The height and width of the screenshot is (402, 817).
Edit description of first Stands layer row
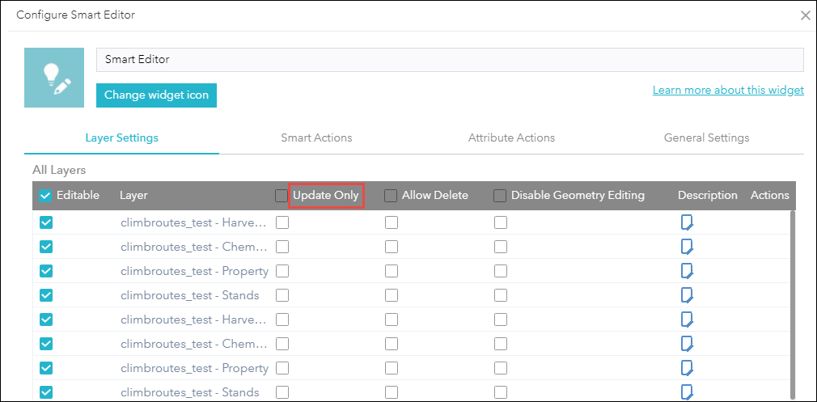coord(687,295)
